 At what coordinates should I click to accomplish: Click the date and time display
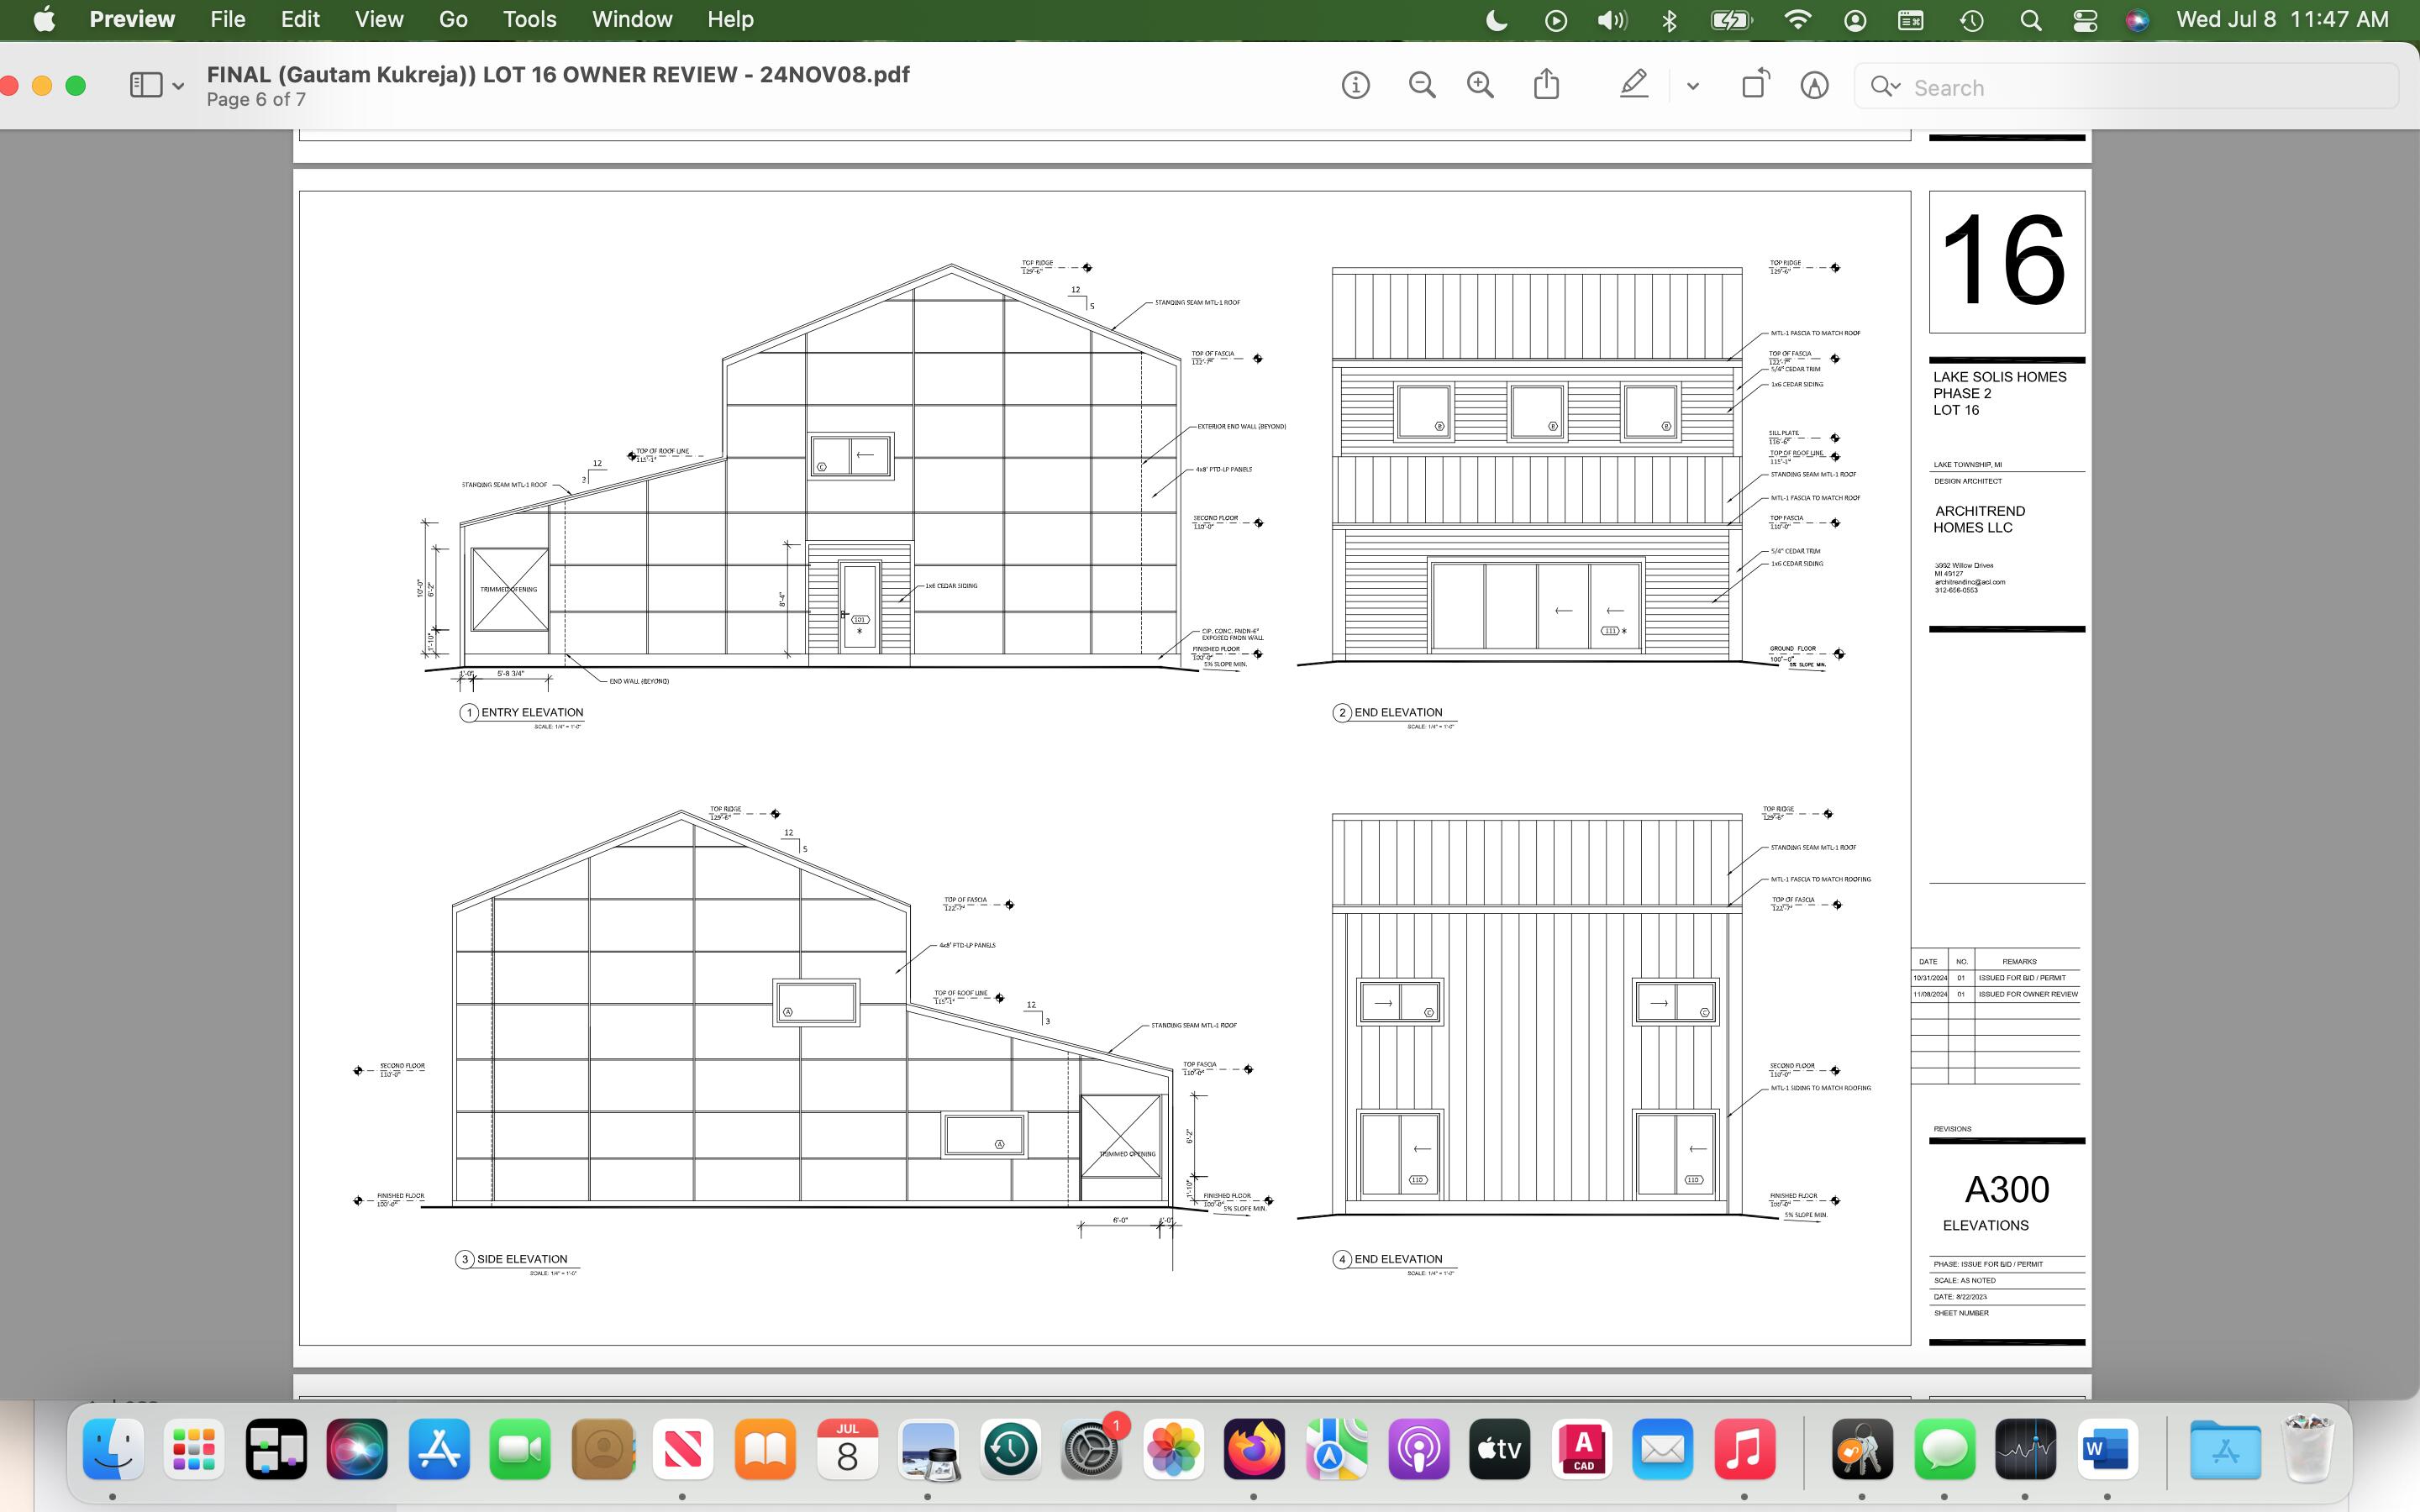coord(2282,19)
